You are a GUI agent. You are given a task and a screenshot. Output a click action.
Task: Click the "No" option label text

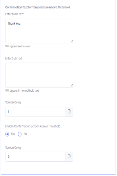point(25,134)
